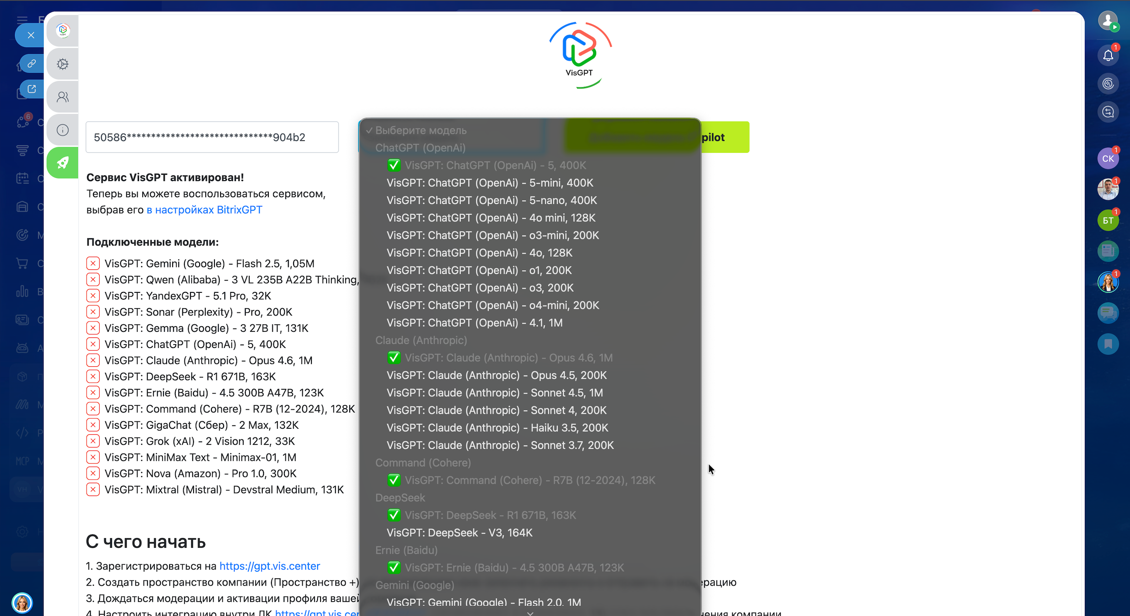Remove the Mixtral Devstral Medium model

(x=93, y=490)
